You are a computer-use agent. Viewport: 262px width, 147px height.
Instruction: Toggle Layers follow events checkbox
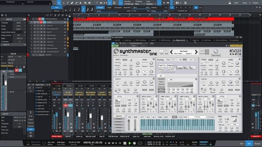25,32
